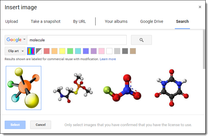The image size is (210, 138).
Task: Click the Cancel button
Action: click(41, 125)
